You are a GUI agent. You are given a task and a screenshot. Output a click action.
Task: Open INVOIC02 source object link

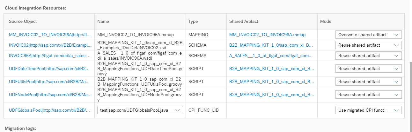50,45
